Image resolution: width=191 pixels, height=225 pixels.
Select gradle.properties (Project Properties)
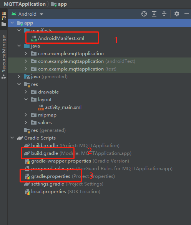[x=73, y=176]
